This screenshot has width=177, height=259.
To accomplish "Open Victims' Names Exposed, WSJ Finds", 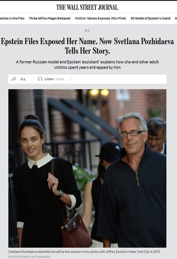I will [x=100, y=18].
